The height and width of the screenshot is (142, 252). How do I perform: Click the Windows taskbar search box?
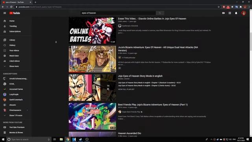pyautogui.click(x=29, y=139)
